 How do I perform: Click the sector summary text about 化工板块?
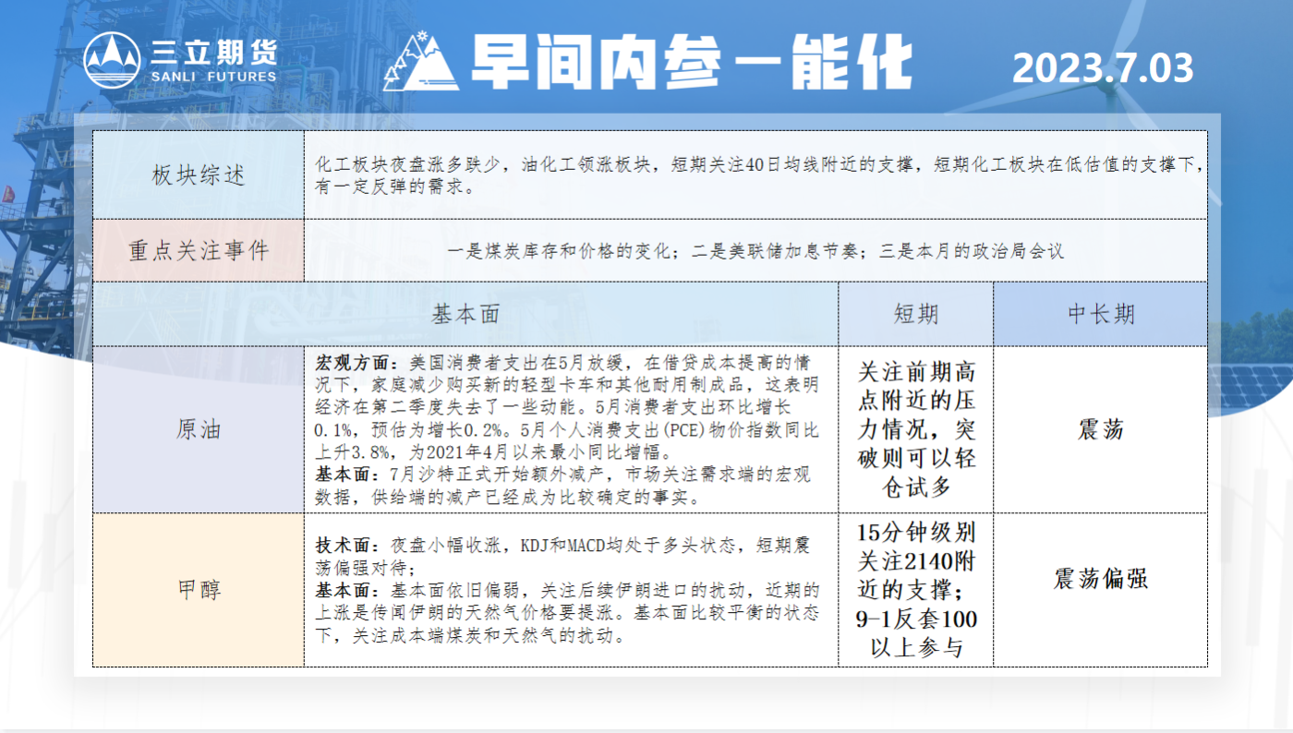pyautogui.click(x=758, y=175)
